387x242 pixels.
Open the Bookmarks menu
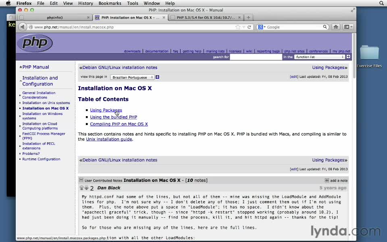pos(110,3)
